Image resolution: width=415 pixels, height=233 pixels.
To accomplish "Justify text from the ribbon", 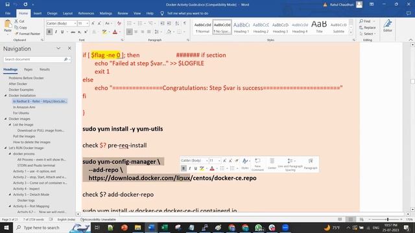I will tap(149, 32).
